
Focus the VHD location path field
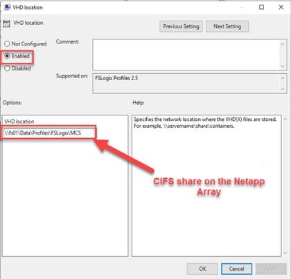[x=49, y=133]
